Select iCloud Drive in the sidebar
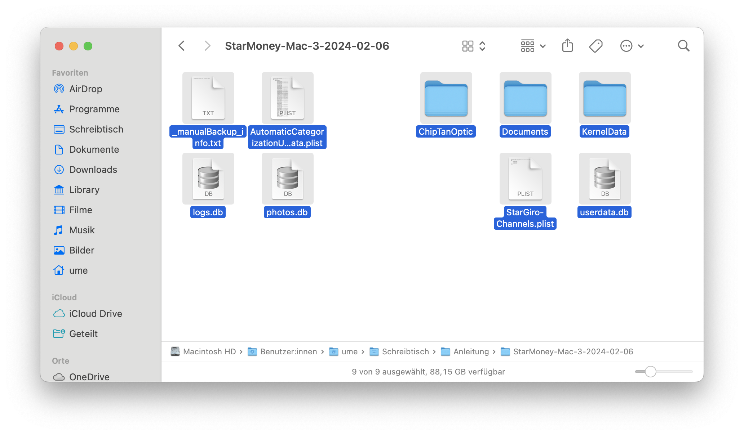Viewport: 744px width, 435px height. click(96, 314)
